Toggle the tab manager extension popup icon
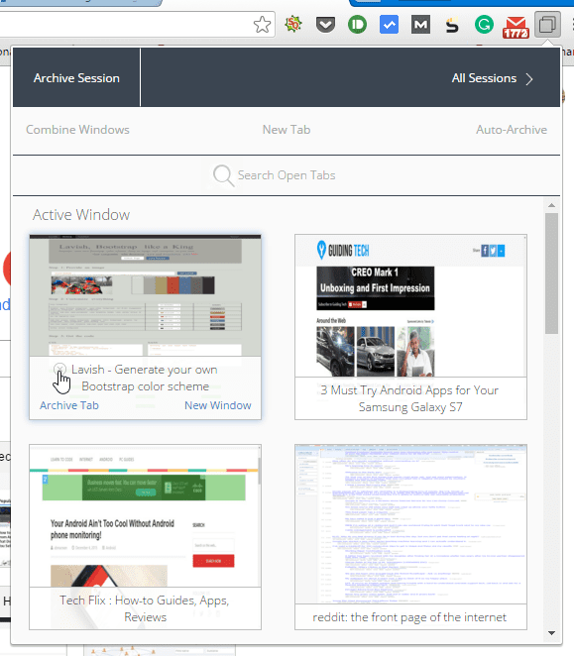574x656 pixels. tap(547, 25)
